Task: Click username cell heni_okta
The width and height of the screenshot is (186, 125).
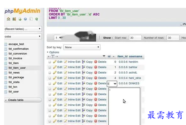Action: 135,78
